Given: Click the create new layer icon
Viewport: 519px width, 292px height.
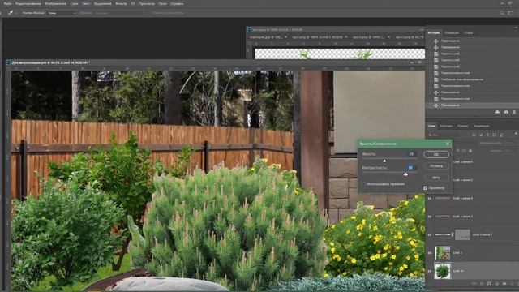Looking at the screenshot, I should [512, 284].
